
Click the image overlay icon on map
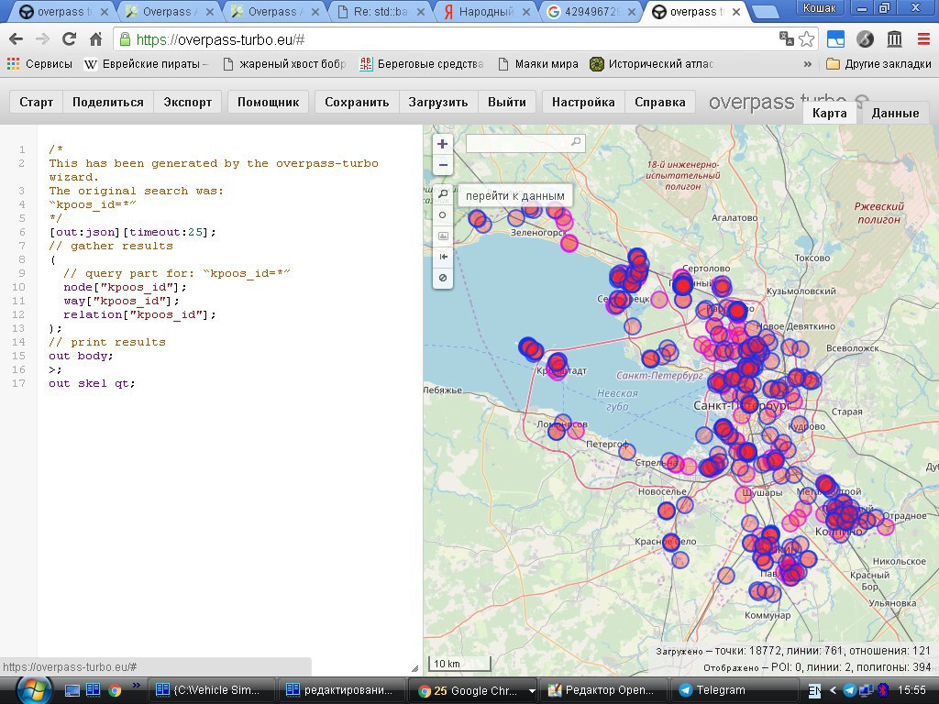coord(443,236)
